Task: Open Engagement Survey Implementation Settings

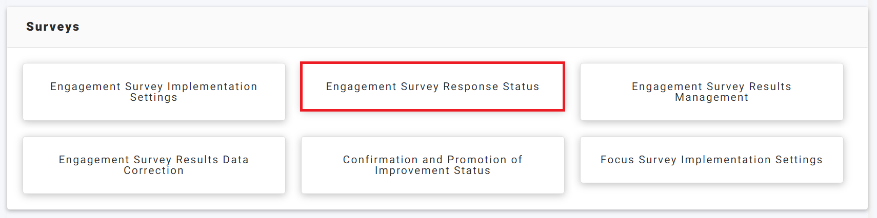Action: [x=154, y=92]
